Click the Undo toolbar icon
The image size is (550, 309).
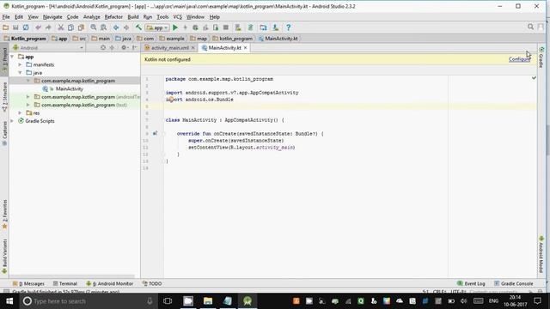38,27
